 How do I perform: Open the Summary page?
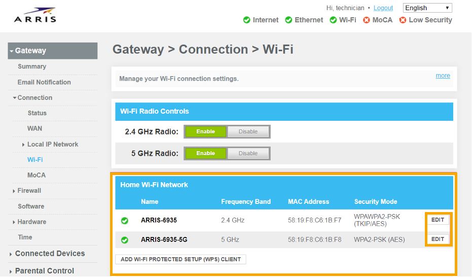[32, 66]
